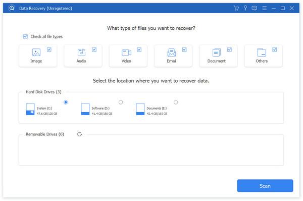Open the hamburger menu in title bar

coord(264,8)
